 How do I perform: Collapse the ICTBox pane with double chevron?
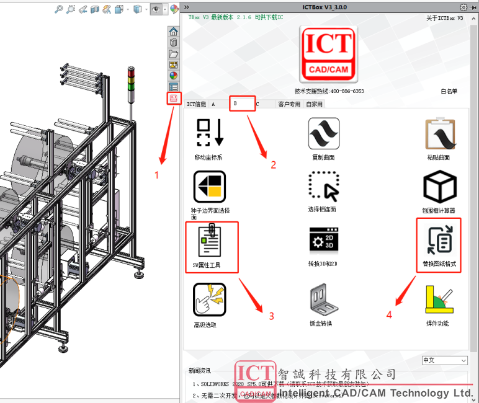click(187, 7)
